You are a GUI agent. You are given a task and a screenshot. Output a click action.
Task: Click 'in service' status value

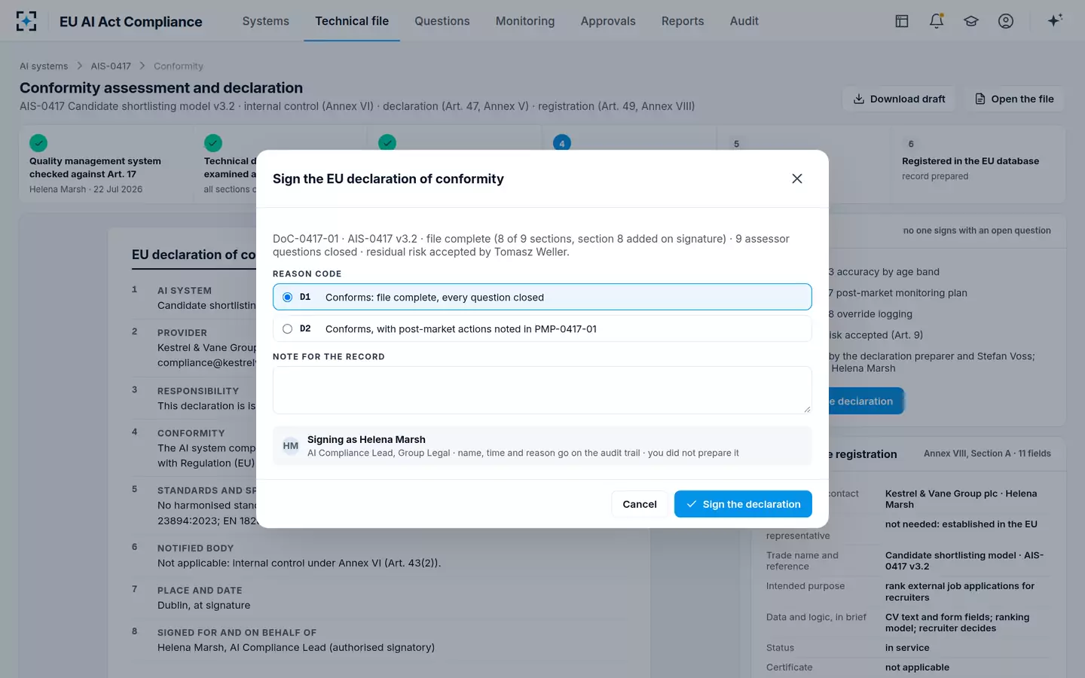click(907, 648)
